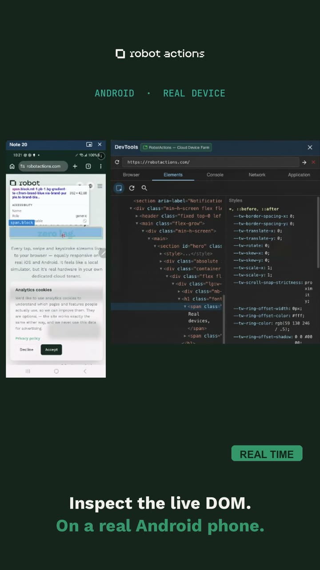Collapse the div class="container node
This screenshot has width=320, height=570.
[161, 269]
